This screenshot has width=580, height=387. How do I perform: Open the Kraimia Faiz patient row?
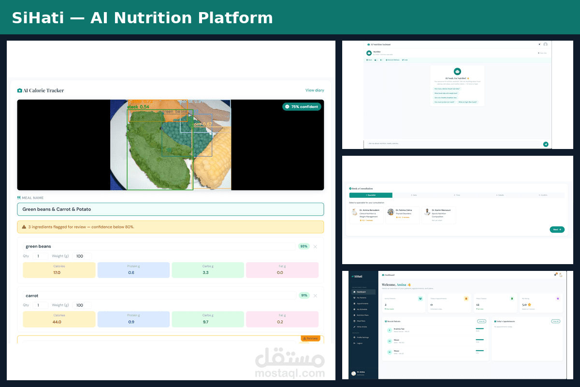(x=435, y=330)
